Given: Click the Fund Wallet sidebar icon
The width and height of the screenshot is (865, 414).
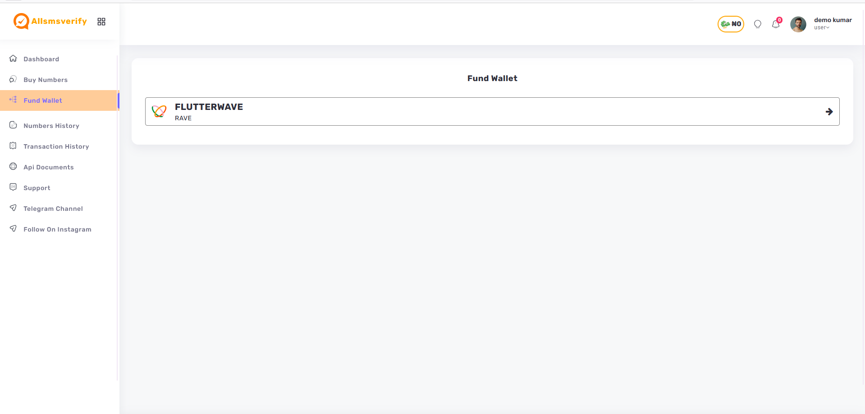Looking at the screenshot, I should [13, 100].
